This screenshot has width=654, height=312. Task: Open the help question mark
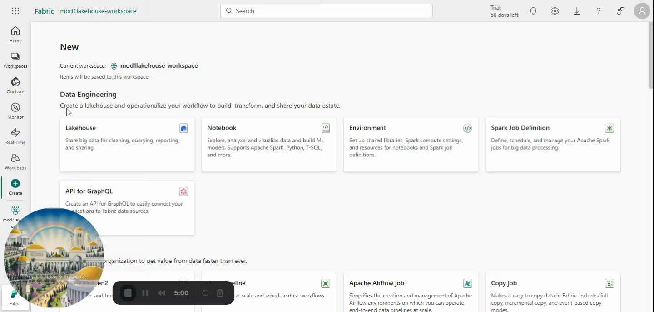[x=599, y=11]
